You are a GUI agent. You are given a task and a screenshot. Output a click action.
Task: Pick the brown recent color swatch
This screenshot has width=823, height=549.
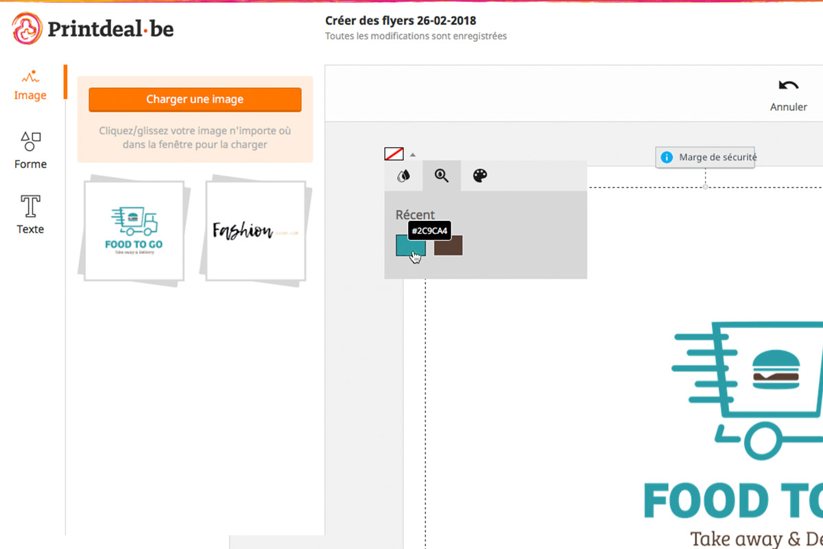[x=449, y=246]
